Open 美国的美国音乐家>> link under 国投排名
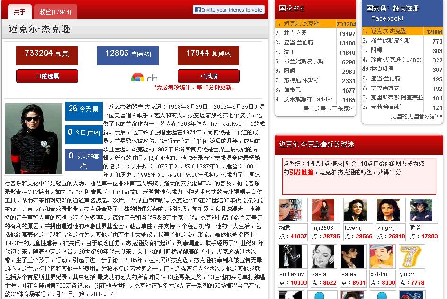Screen dimensions: 447x299 pos(329,108)
